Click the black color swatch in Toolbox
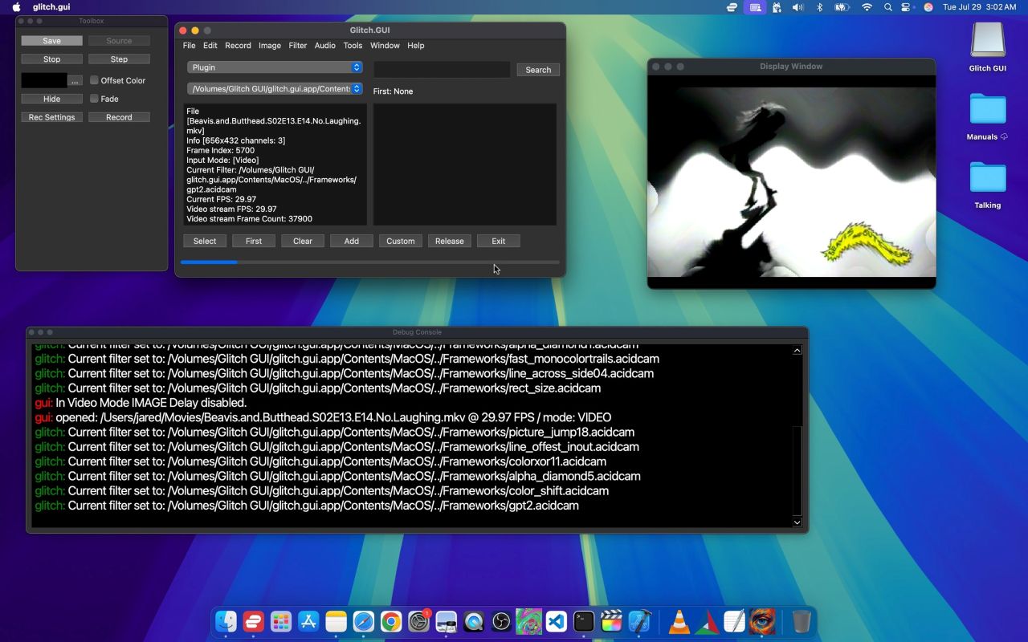The width and height of the screenshot is (1028, 642). click(44, 80)
